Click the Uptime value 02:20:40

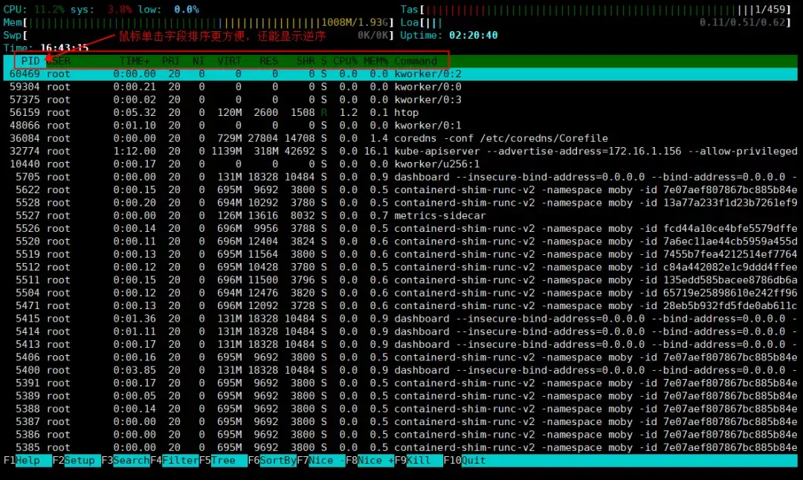[x=473, y=36]
